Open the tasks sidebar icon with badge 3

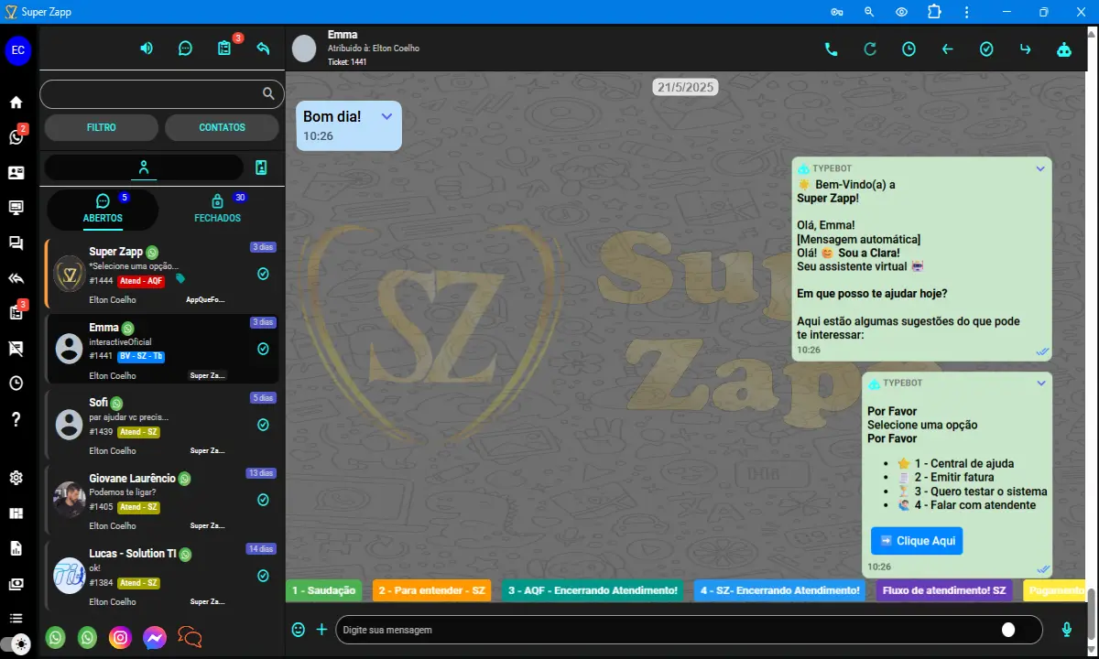16,313
